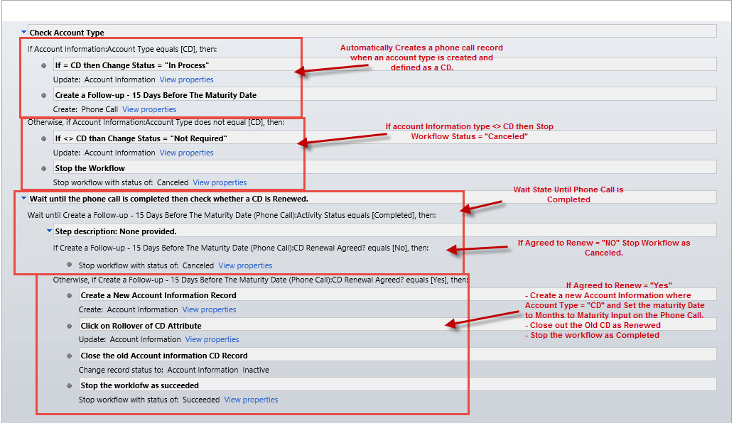Open View properties under 'Stop the Workflow' step

point(220,182)
